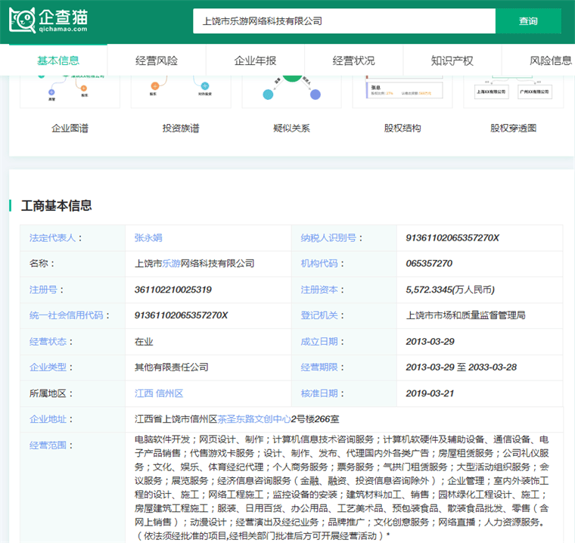Viewport: 575px width, 543px height.
Task: Click the 茶圣东路文创中心 address link
Action: coord(255,419)
